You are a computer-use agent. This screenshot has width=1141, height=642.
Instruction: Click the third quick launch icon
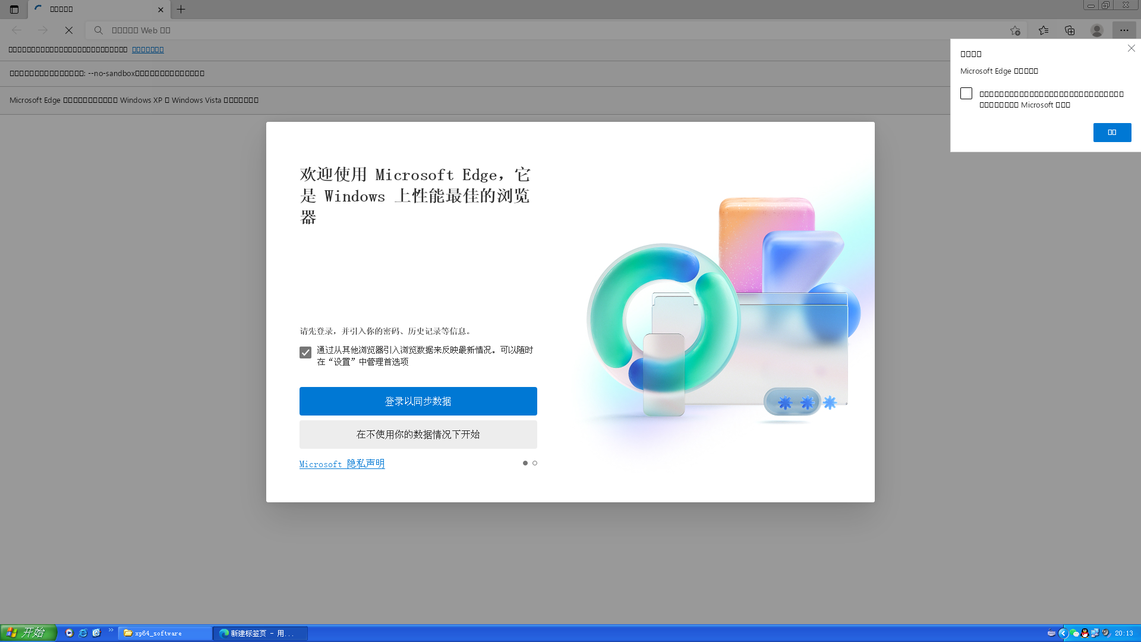tap(97, 633)
